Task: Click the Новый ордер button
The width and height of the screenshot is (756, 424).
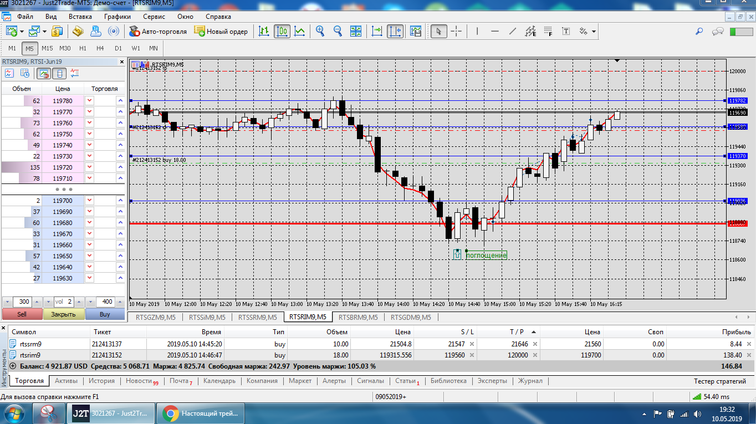Action: point(221,32)
